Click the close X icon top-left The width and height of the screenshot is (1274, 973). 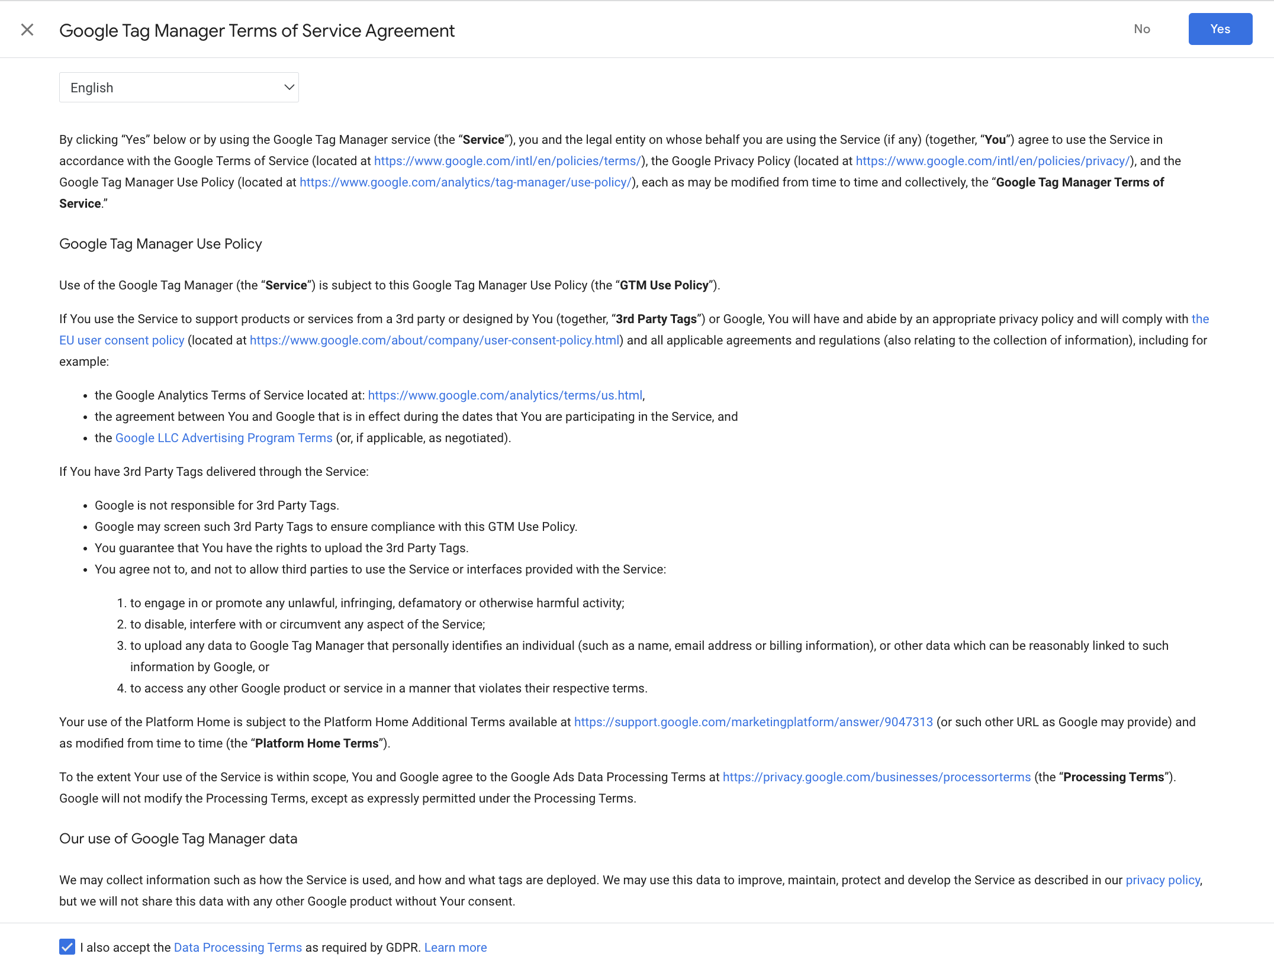pyautogui.click(x=28, y=30)
